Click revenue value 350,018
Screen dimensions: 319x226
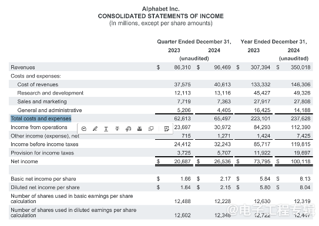tap(301, 68)
